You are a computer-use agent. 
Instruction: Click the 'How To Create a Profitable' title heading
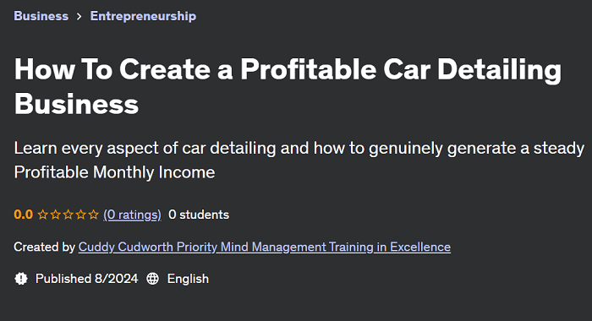[x=288, y=86]
